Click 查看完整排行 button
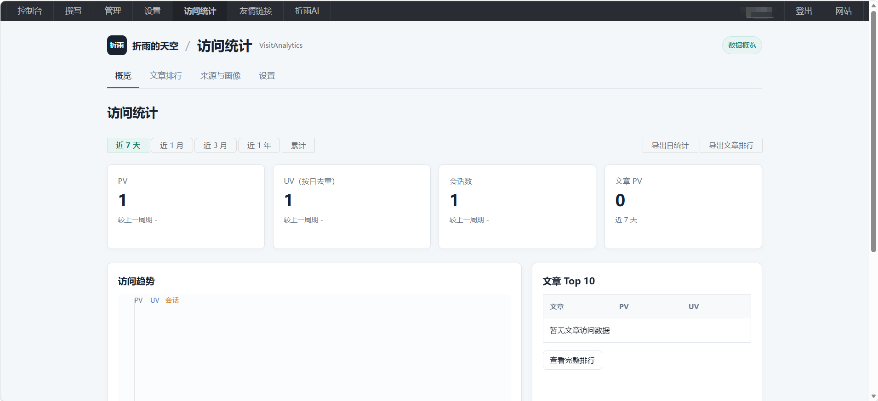Viewport: 878px width, 401px height. tap(572, 361)
